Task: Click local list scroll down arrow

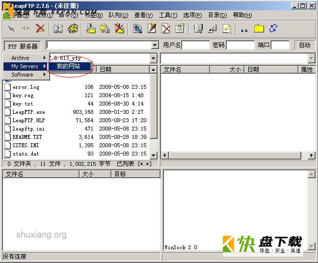Action: (154, 156)
